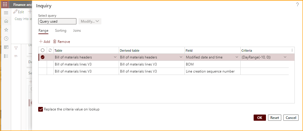Switch to the Sorting tab

tap(61, 31)
